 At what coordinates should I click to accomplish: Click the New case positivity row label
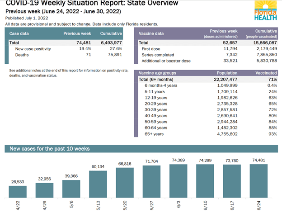33,48
